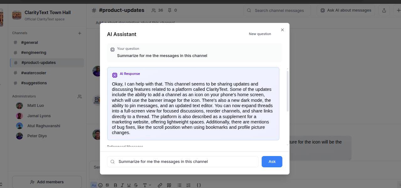Open the #engineering channel
The image size is (401, 188).
(x=47, y=52)
